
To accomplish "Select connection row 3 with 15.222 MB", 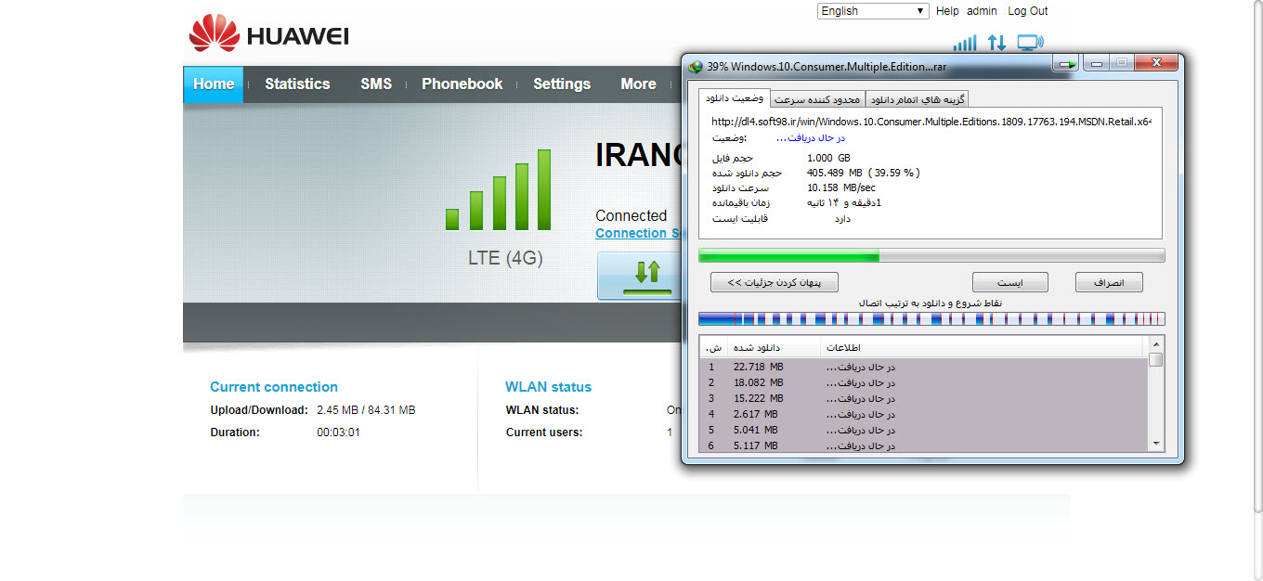I will tap(924, 398).
